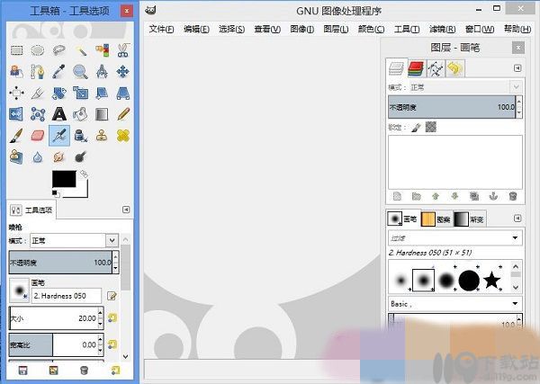Switch to the 图案 patterns tab

[436, 219]
